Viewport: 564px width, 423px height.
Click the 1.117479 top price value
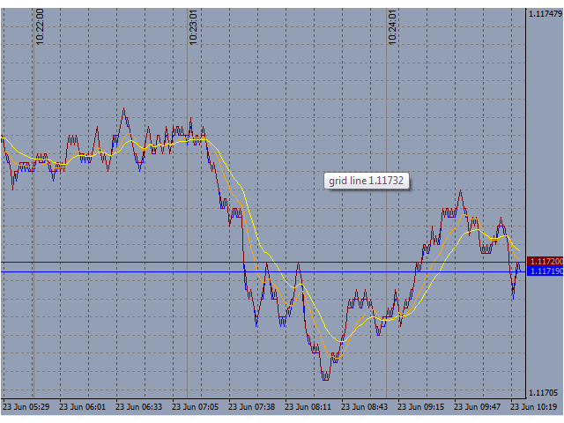click(x=545, y=14)
